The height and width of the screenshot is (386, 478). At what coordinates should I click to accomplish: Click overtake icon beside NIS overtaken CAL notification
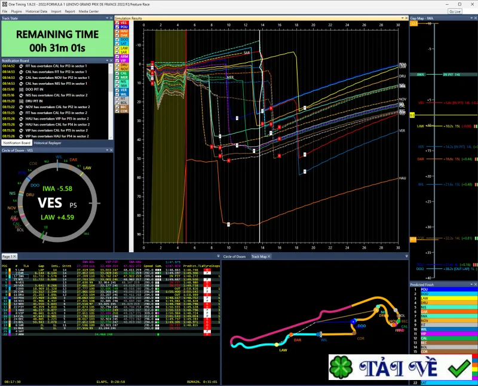[21, 95]
